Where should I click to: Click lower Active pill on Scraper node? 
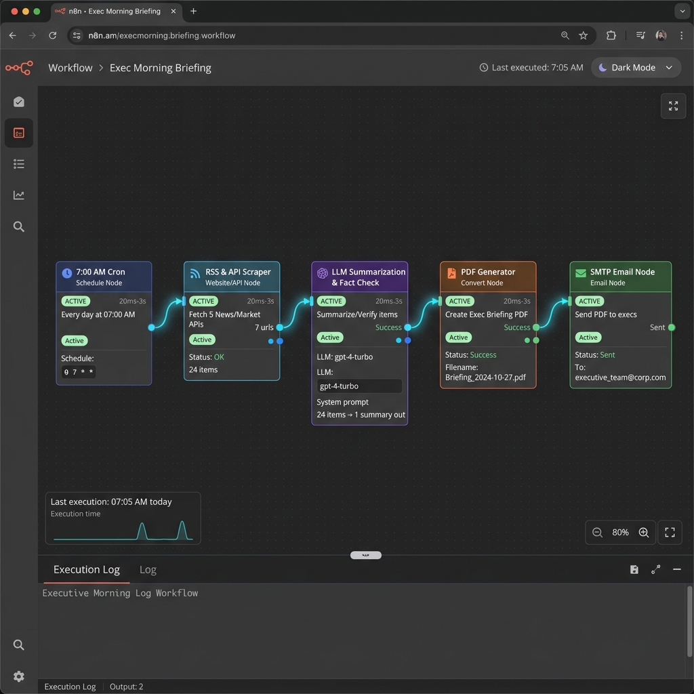(202, 340)
